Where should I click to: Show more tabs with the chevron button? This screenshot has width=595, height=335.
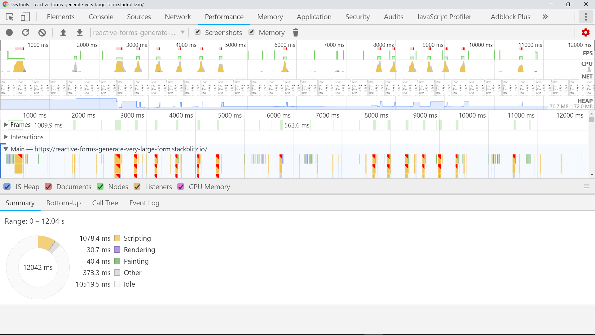[x=545, y=17]
